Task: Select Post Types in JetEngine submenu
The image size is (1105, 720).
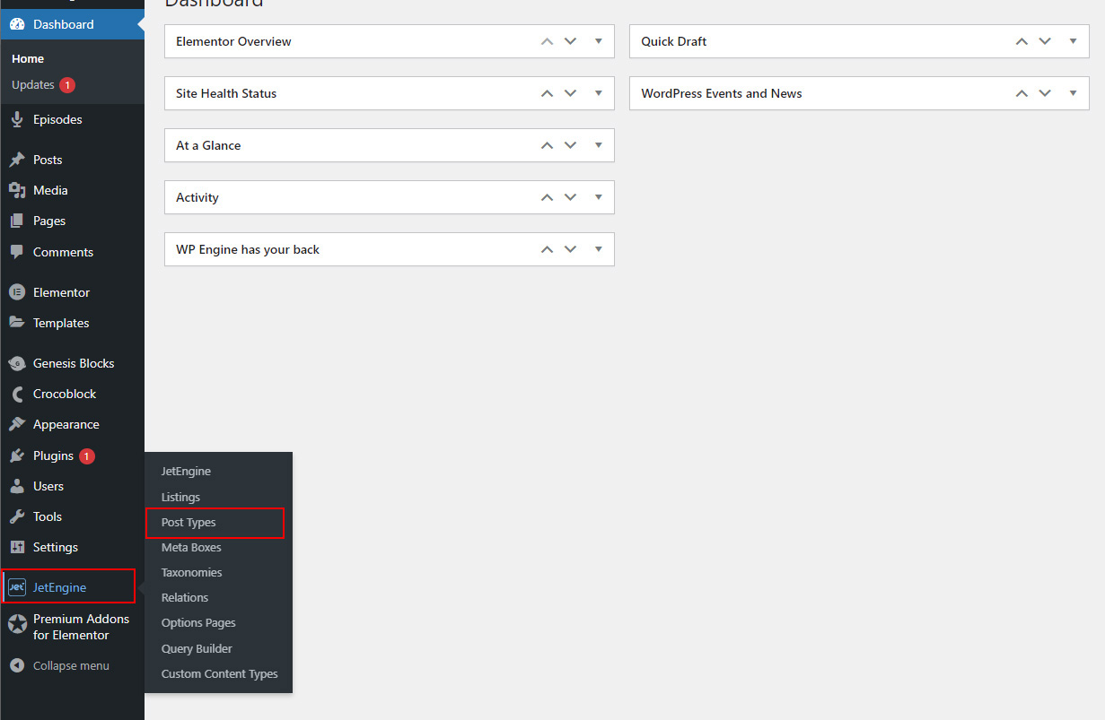Action: click(x=189, y=523)
